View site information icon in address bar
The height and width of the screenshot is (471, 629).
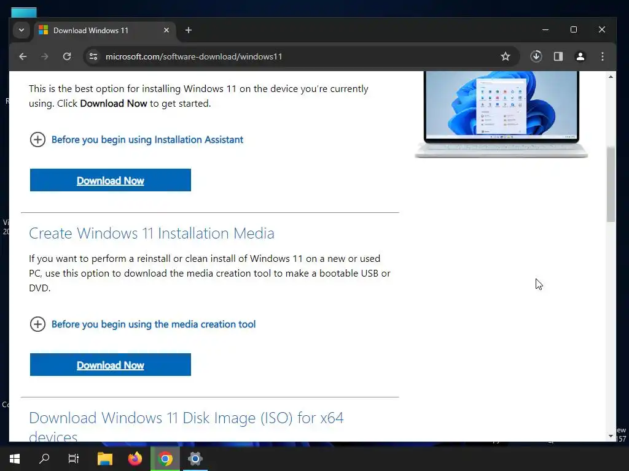(93, 56)
